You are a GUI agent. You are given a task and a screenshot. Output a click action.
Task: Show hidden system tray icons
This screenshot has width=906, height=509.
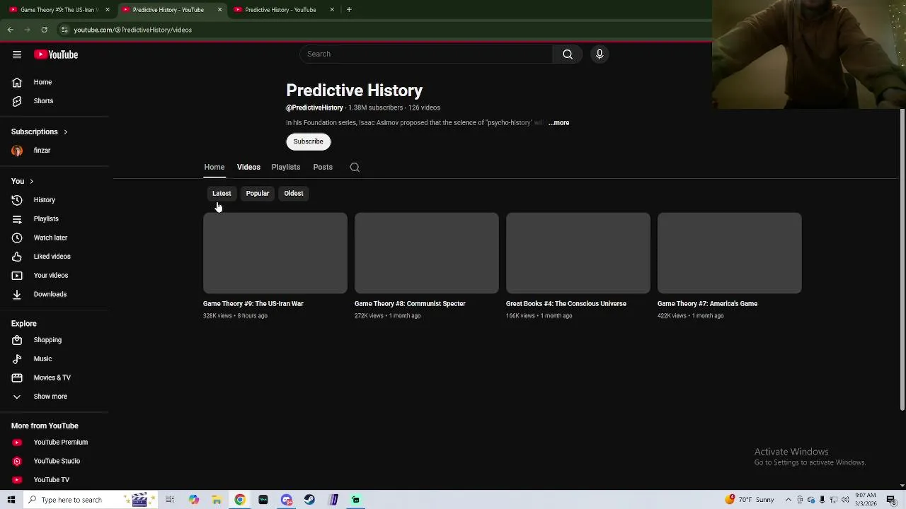coord(789,500)
